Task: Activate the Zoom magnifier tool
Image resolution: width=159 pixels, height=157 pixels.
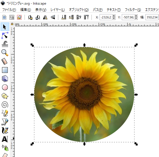Action: [x=5, y=53]
